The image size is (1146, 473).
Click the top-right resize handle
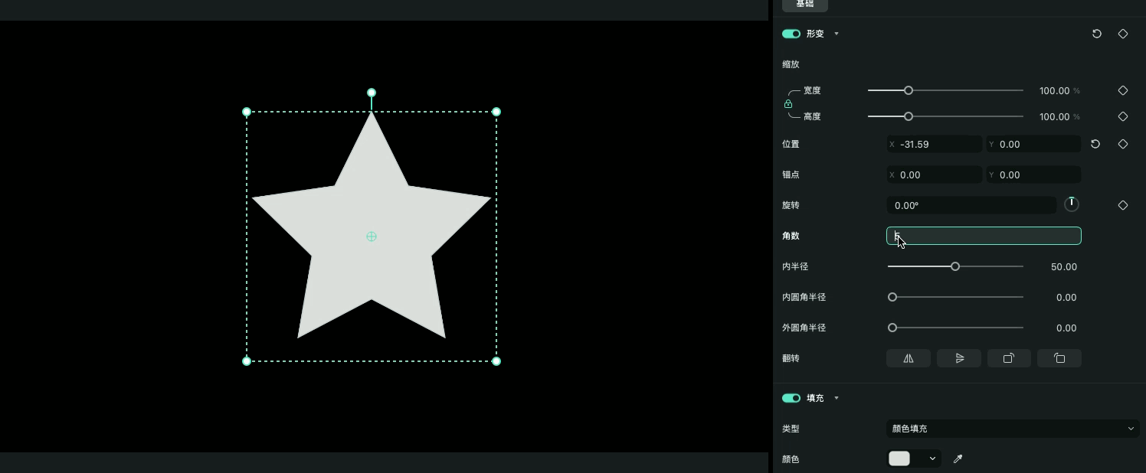[496, 112]
